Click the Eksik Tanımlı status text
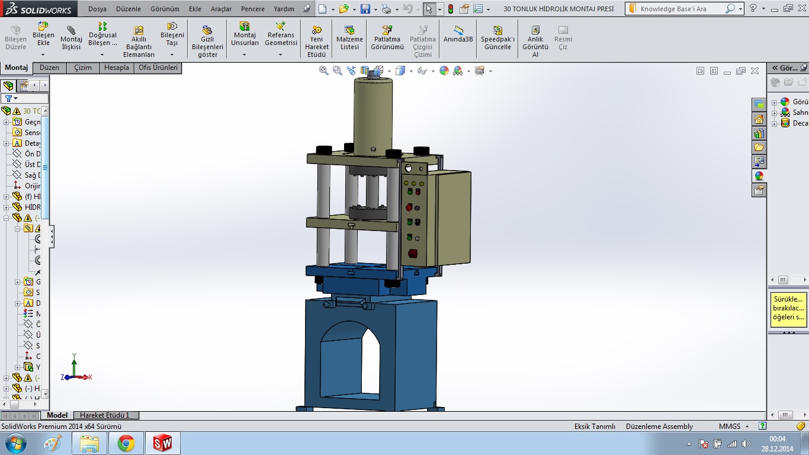This screenshot has width=809, height=455. (595, 427)
